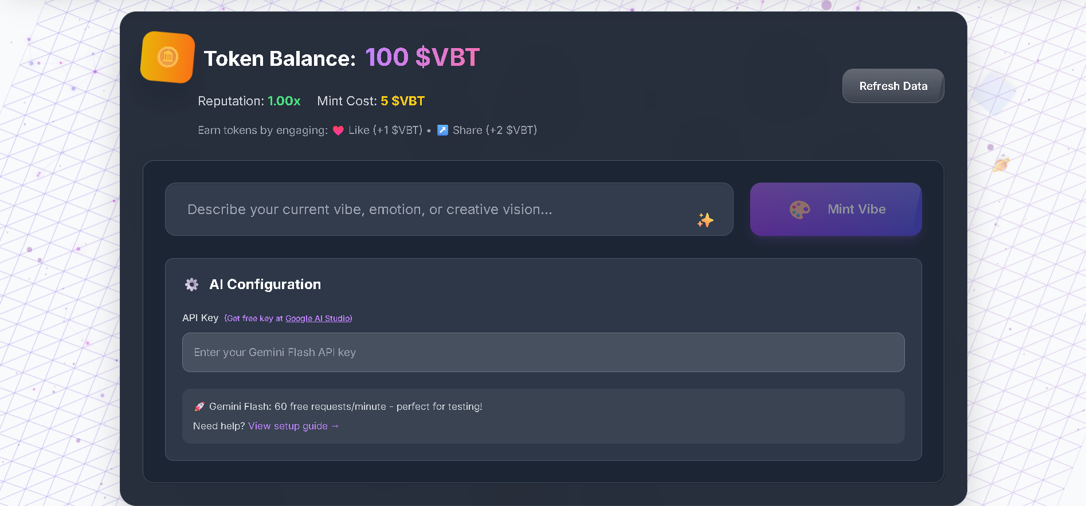The height and width of the screenshot is (506, 1086).
Task: Click the palette icon on Mint Vibe
Action: coord(799,209)
